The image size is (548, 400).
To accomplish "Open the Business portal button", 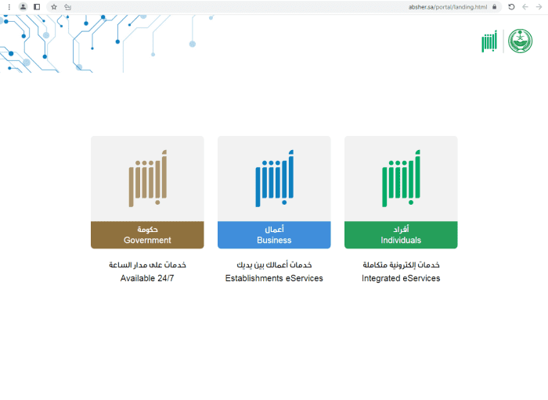I will tap(274, 234).
